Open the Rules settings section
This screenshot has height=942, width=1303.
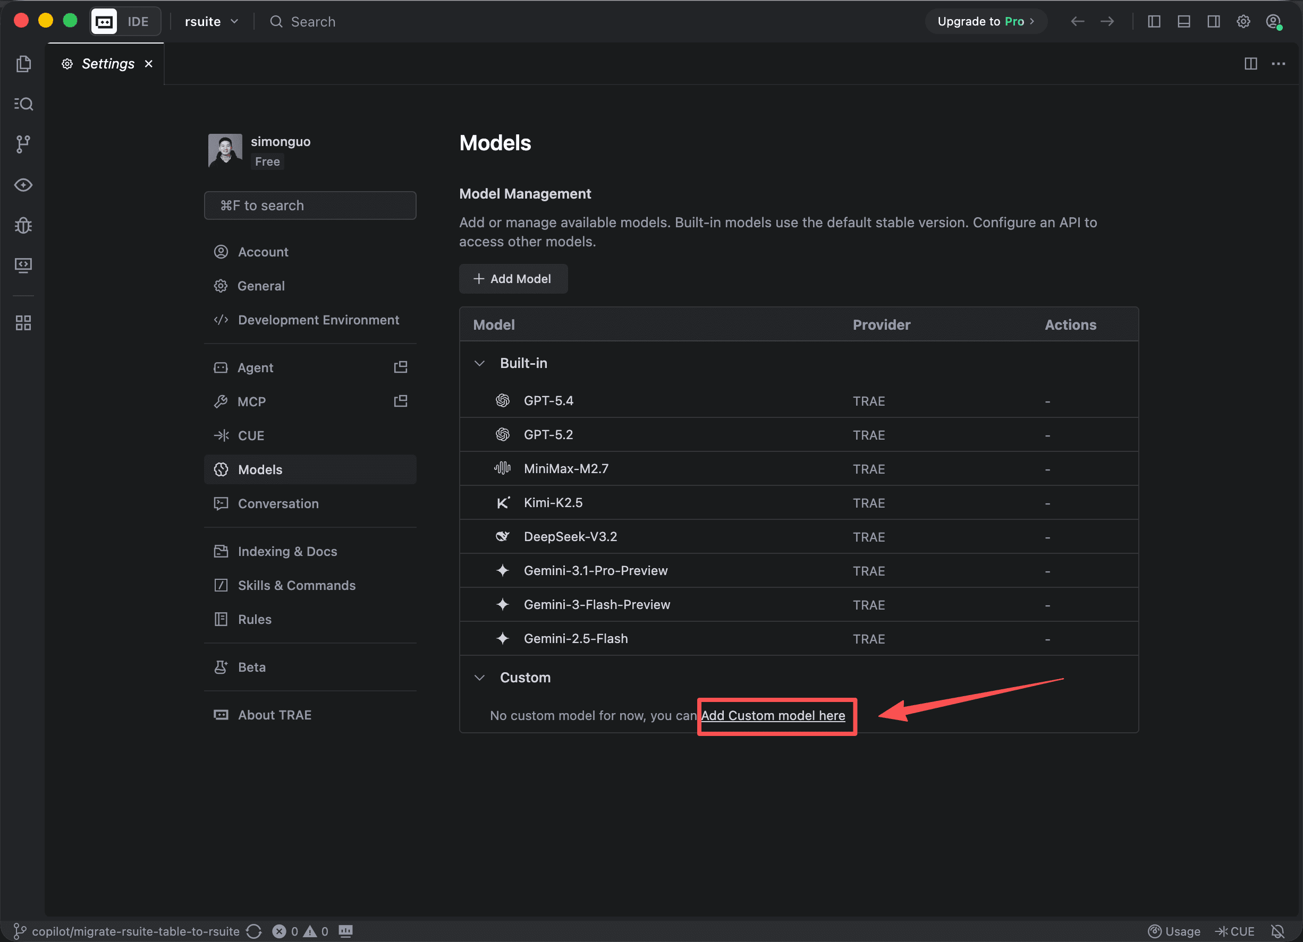[310, 619]
